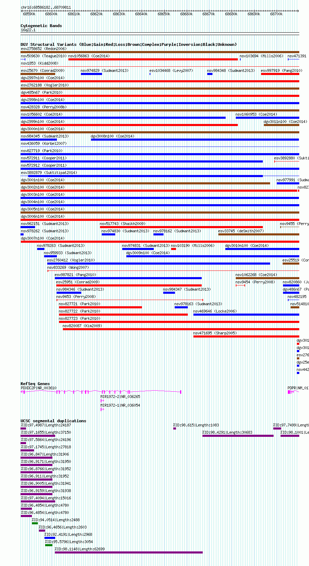
Task: Open esv25951 (Conrad2009) variant
Action: click(78, 282)
